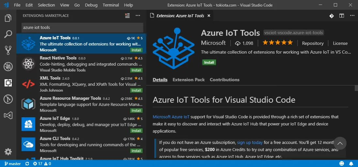Image resolution: width=358 pixels, height=167 pixels.
Task: Open the Explorer view in activity bar
Action: pos(8,18)
